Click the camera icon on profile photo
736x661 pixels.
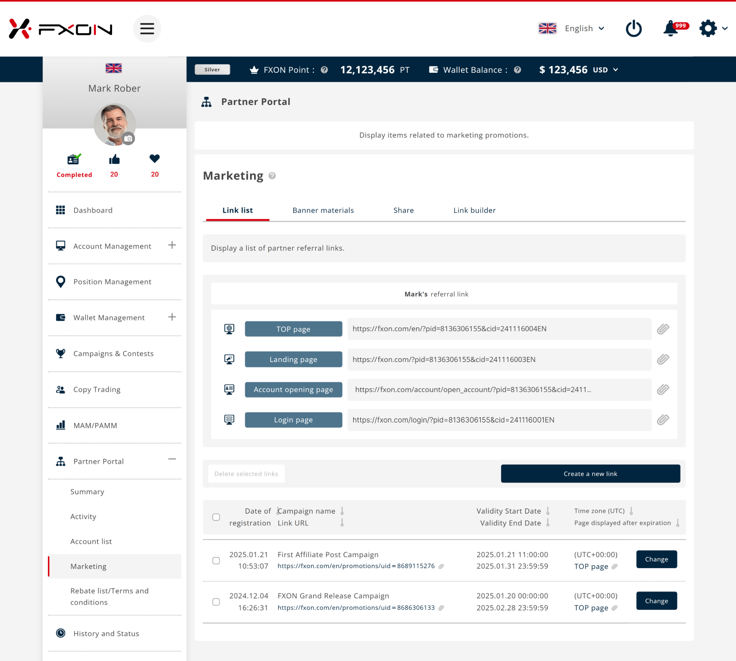[x=128, y=139]
